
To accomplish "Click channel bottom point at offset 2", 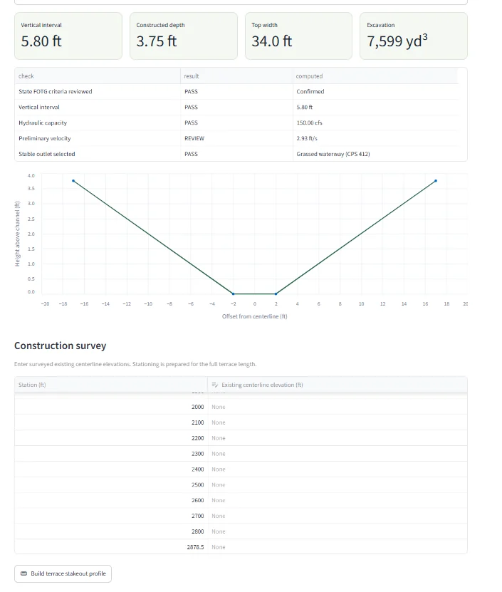I will (x=276, y=294).
